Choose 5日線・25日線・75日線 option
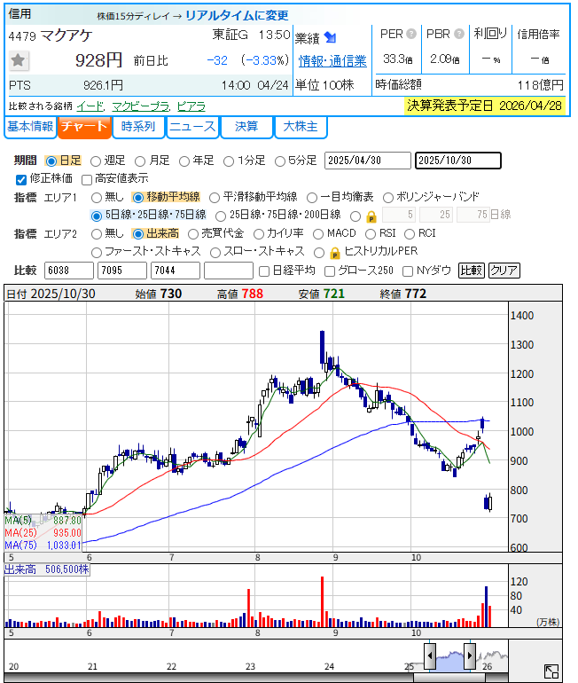The image size is (578, 683). (x=97, y=216)
